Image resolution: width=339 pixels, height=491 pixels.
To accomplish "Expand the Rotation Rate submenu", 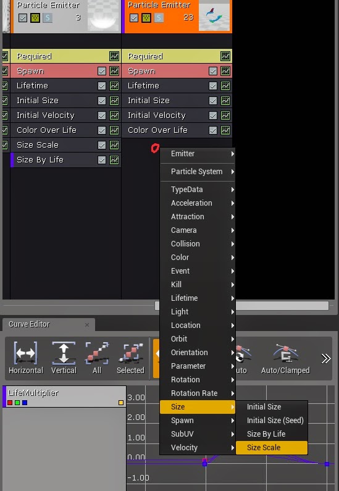I will (x=198, y=393).
